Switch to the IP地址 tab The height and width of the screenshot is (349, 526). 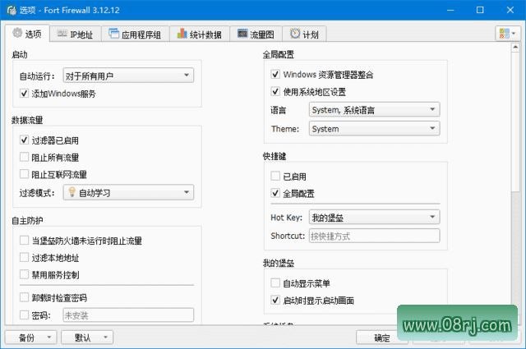(x=76, y=34)
